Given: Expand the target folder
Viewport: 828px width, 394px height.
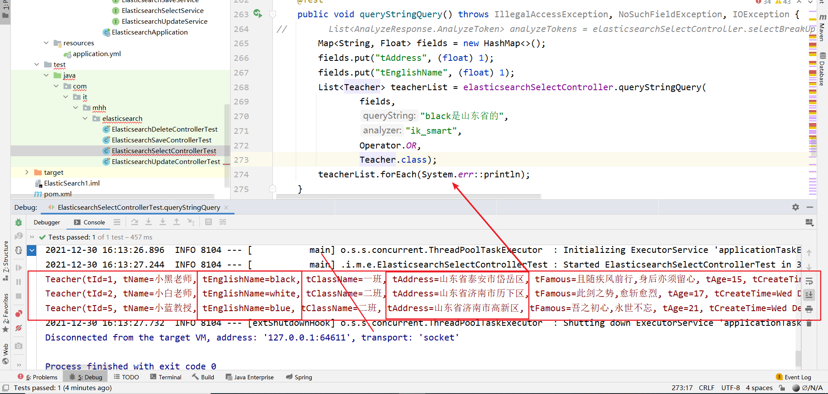Looking at the screenshot, I should coord(27,172).
